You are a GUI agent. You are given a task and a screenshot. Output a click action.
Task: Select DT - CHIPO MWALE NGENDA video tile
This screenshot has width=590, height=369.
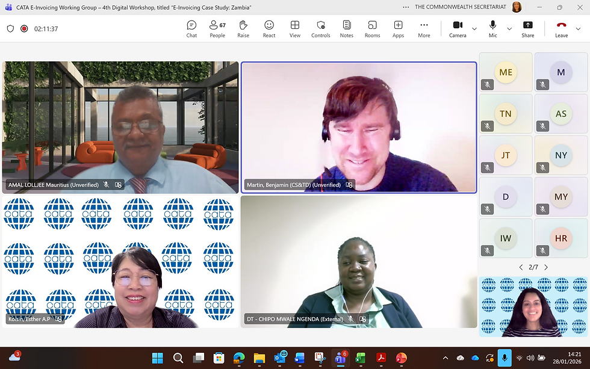359,262
